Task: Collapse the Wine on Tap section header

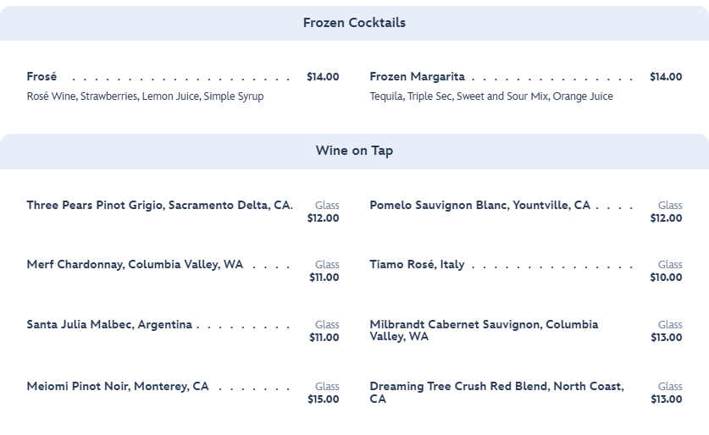Action: [x=354, y=151]
